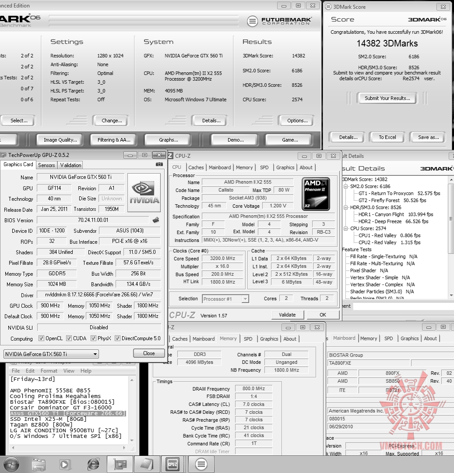Open the Internet Explorer taskbar icon
This screenshot has width=454, height=473.
93,465
